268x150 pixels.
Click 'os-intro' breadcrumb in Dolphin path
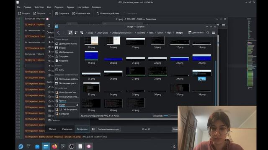(141, 32)
